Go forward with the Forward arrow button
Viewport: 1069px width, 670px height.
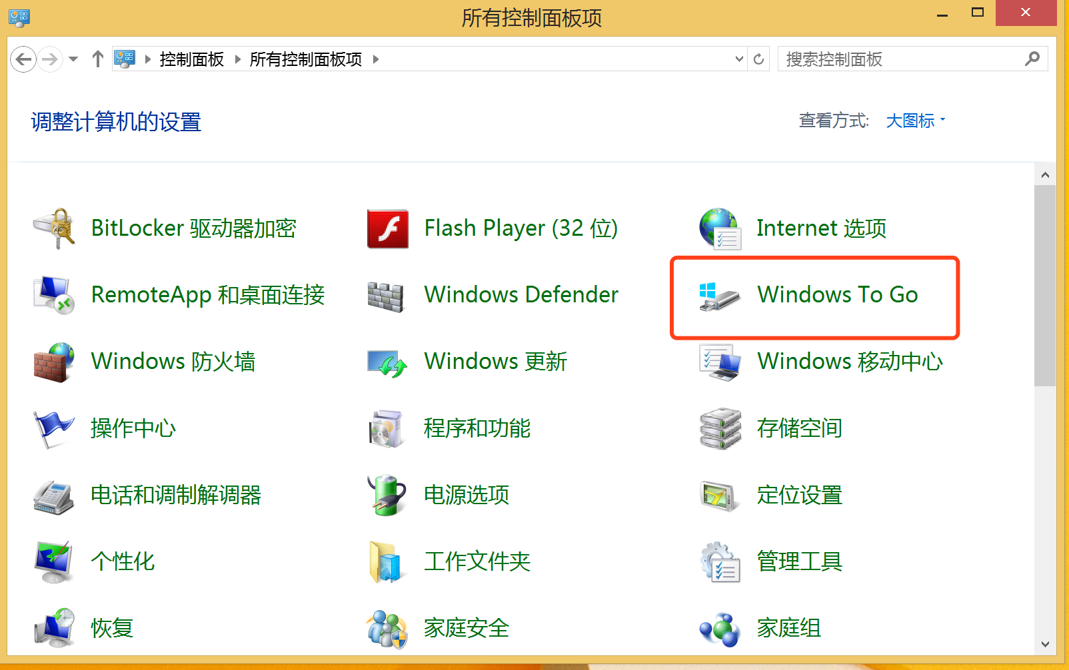click(50, 59)
